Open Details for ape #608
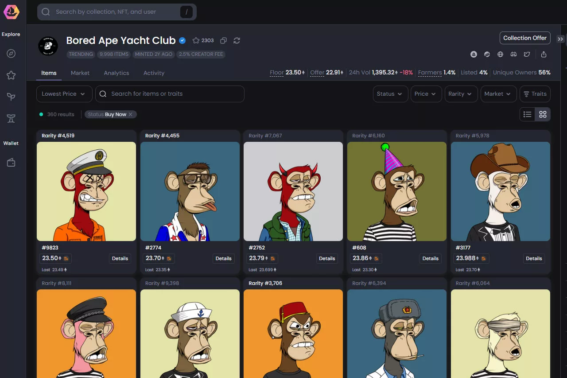Screen dimensions: 567x378 pyautogui.click(x=431, y=258)
